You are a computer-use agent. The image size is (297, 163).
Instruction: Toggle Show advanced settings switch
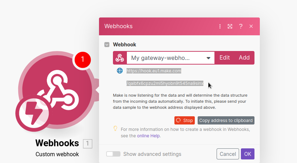point(113,154)
